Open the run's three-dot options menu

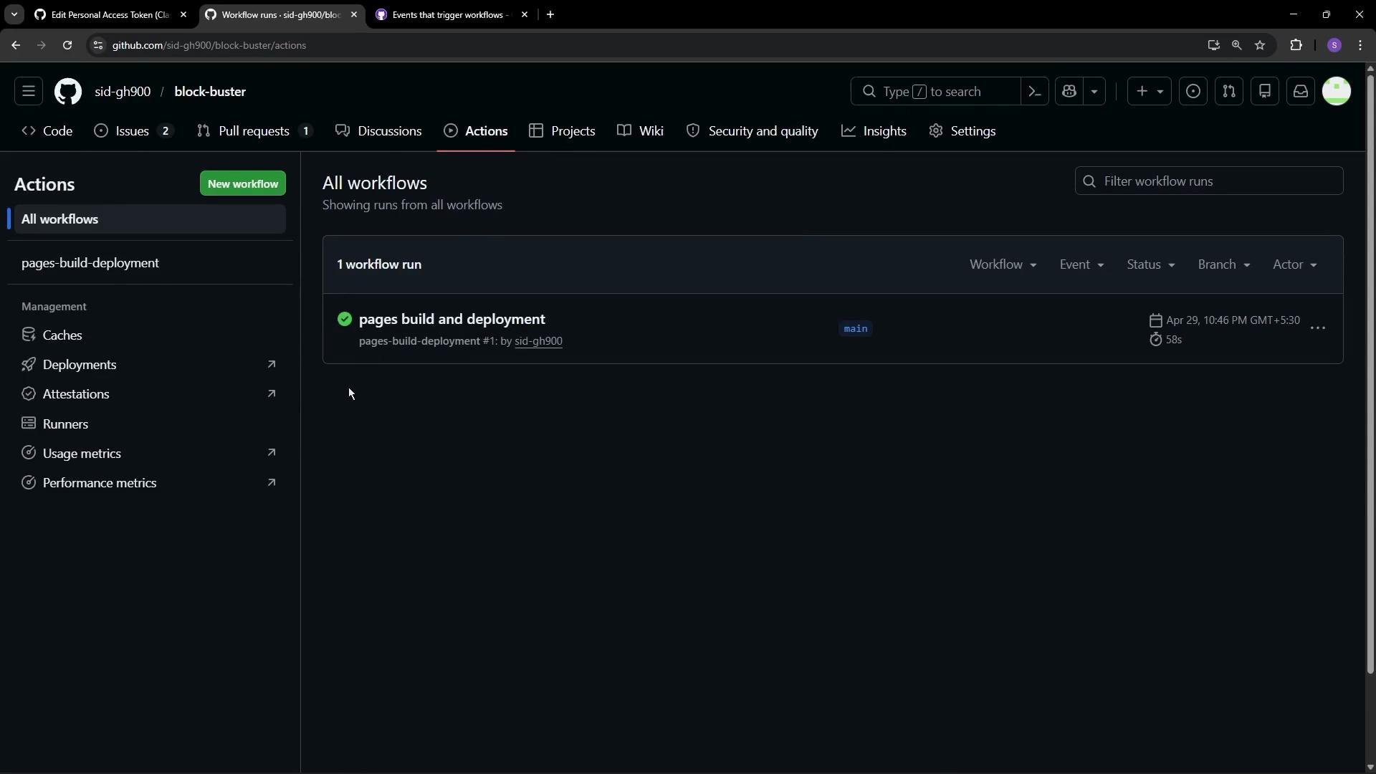tap(1318, 328)
